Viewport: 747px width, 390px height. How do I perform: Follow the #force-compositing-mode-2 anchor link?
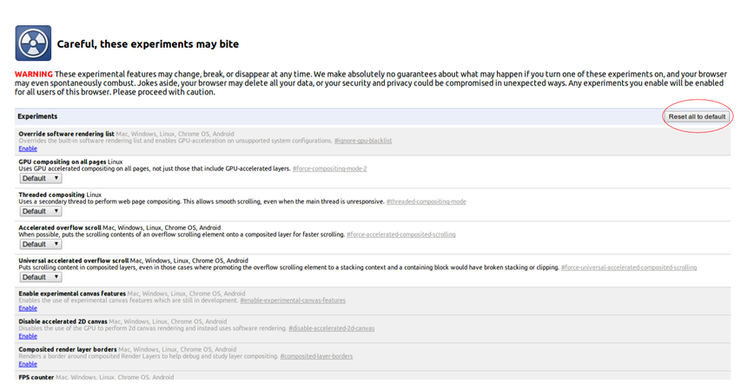click(330, 169)
